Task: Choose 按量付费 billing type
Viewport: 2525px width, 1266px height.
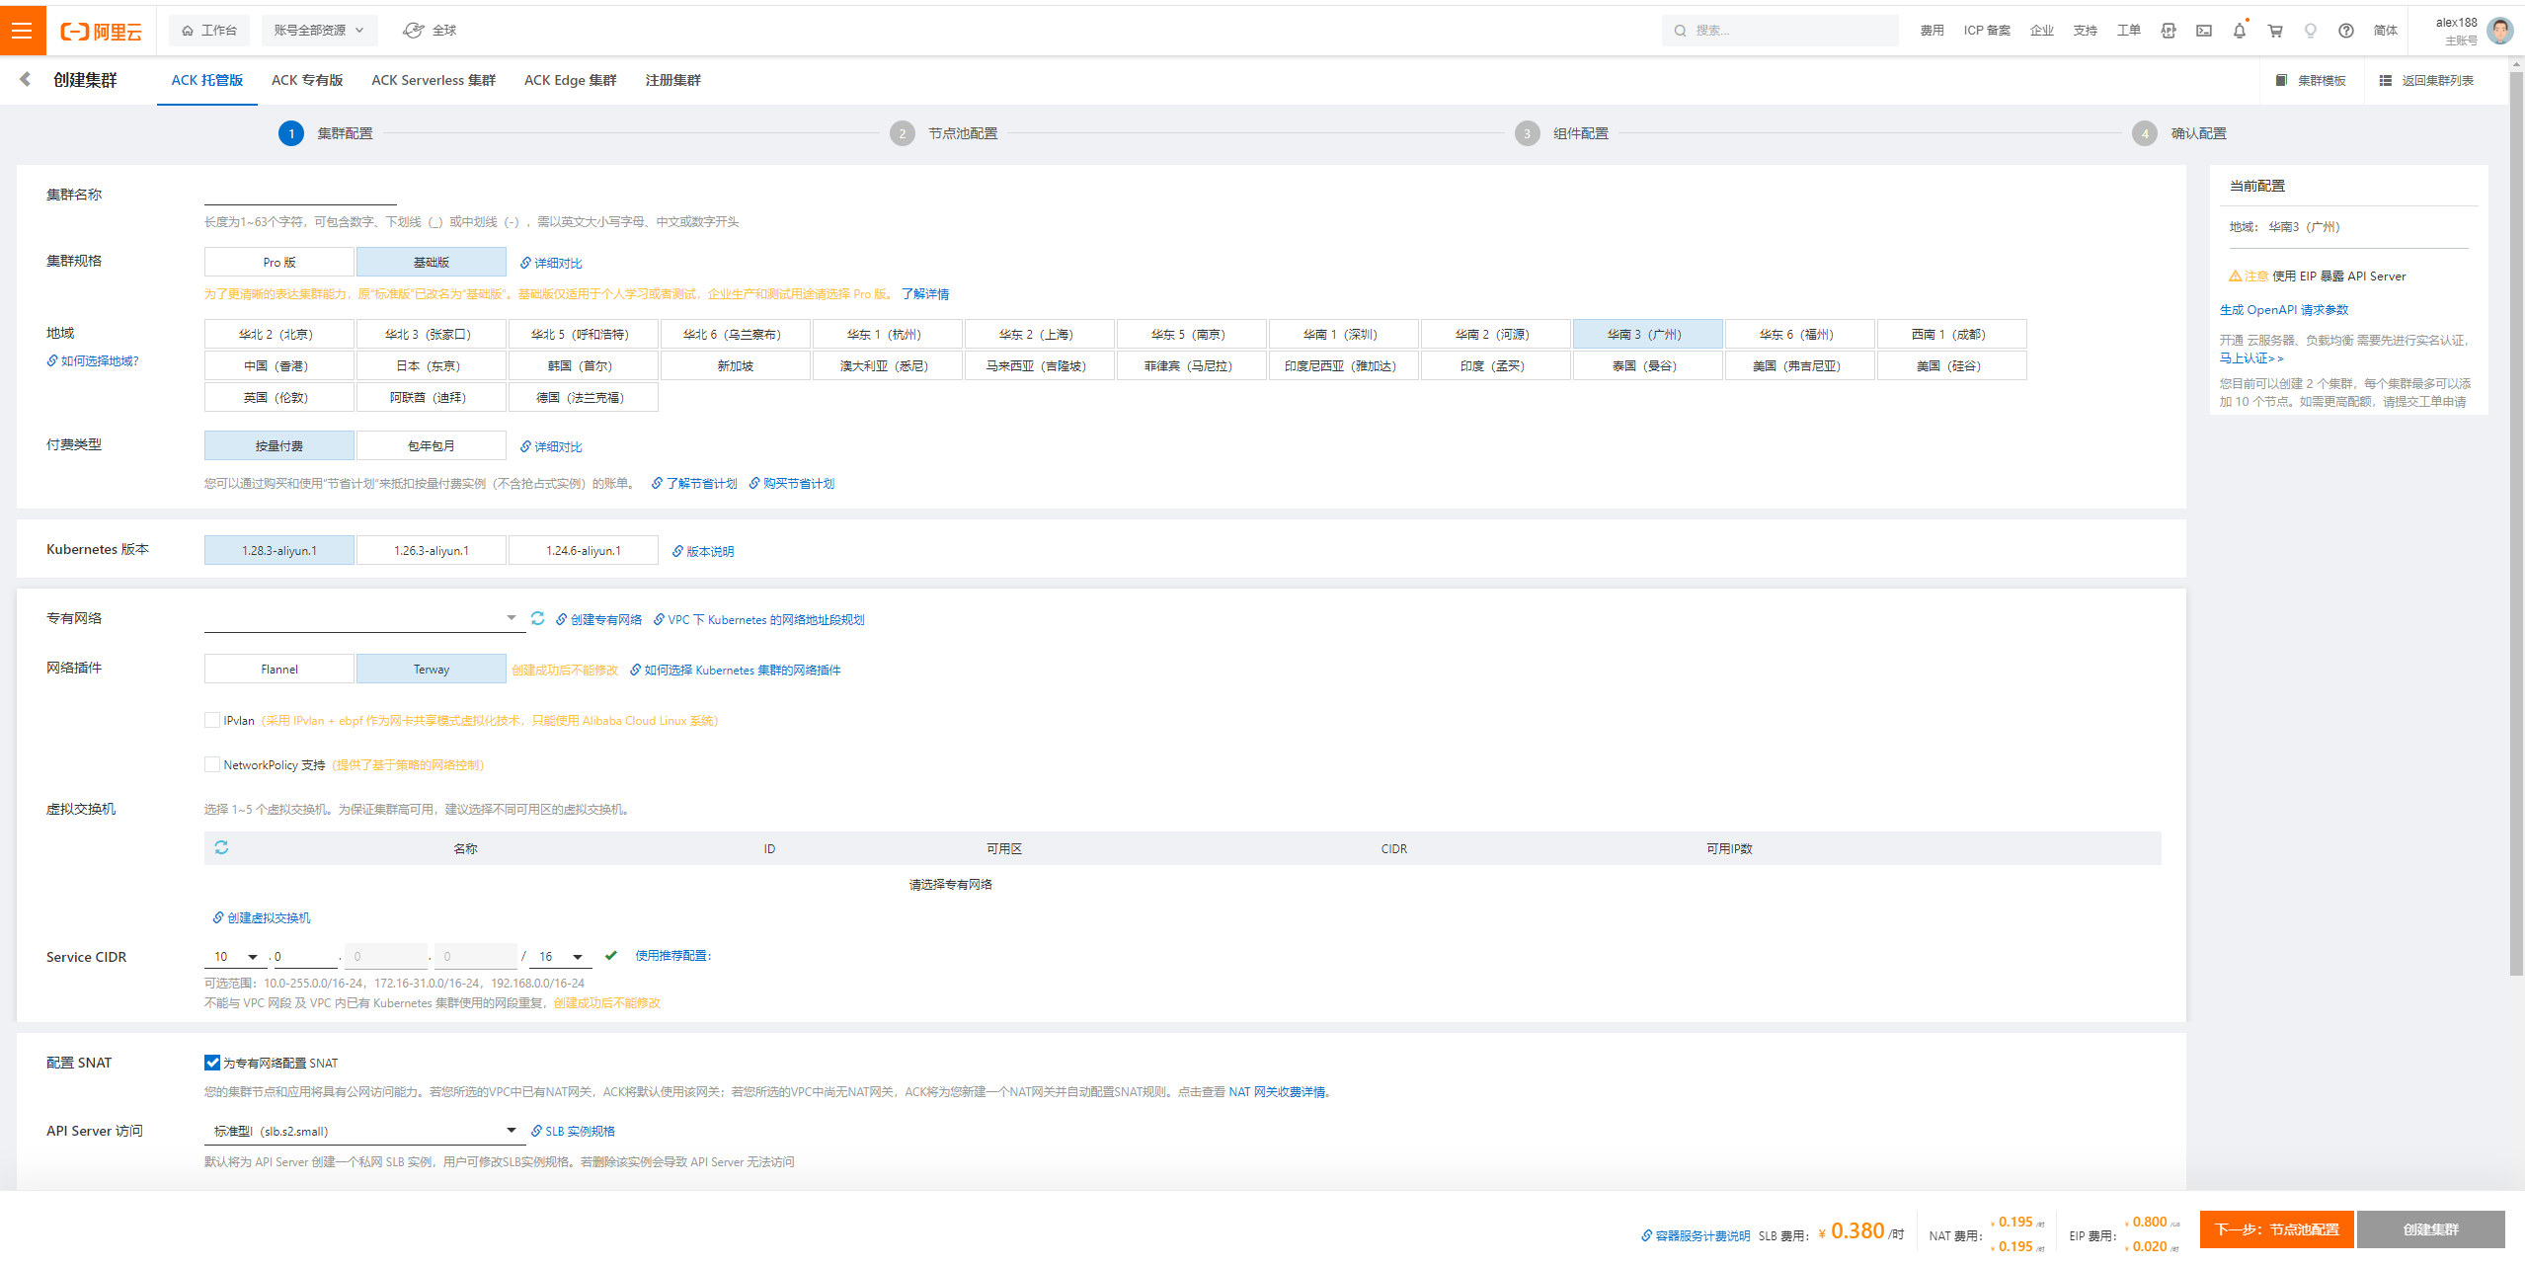Action: coord(279,445)
